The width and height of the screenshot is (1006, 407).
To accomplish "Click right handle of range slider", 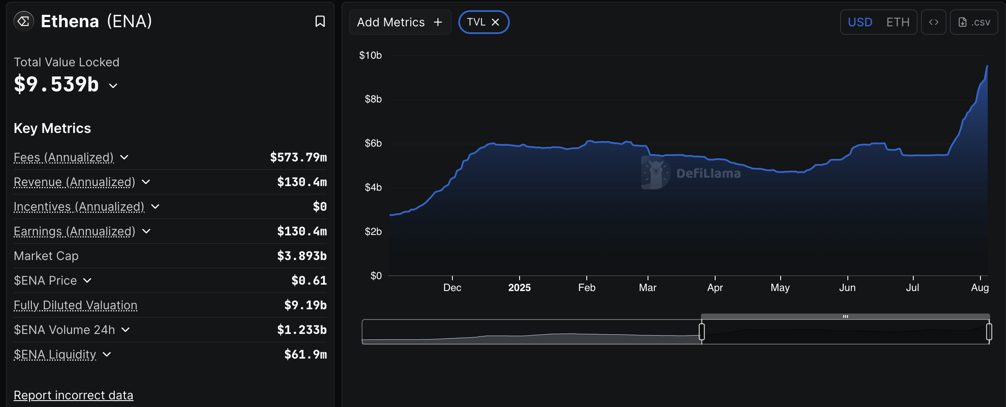I will pos(989,331).
